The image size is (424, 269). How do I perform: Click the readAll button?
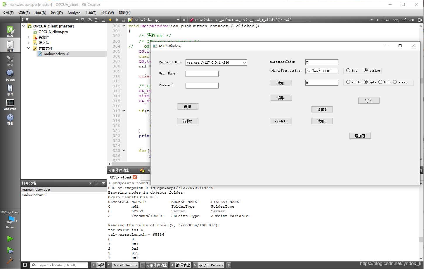[281, 121]
